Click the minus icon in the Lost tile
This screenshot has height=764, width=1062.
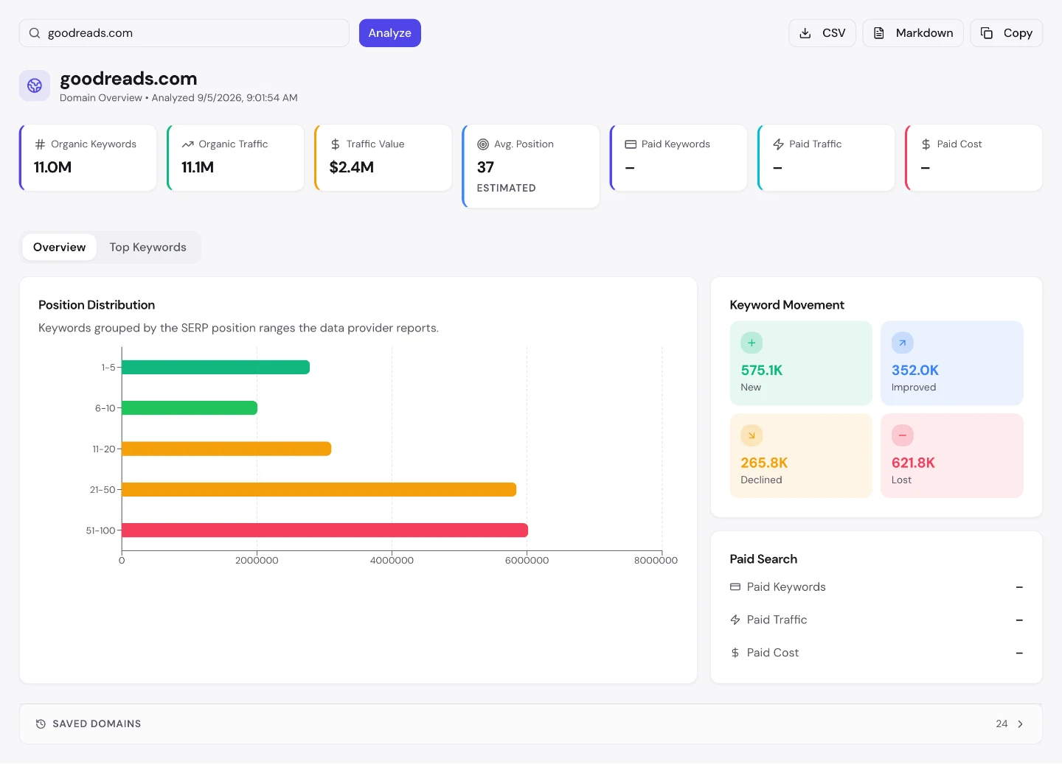coord(903,435)
